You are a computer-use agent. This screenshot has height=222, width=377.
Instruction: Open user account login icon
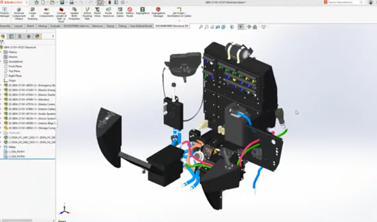click(371, 2)
